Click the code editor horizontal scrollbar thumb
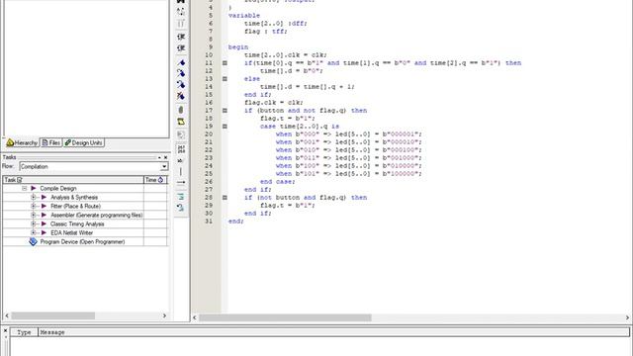The height and width of the screenshot is (356, 633). click(285, 317)
